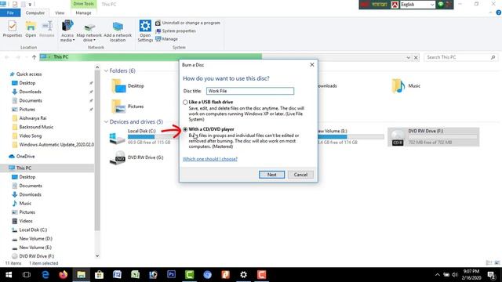502x282 pixels.
Task: Open Video Song folder in sidebar
Action: click(30, 136)
